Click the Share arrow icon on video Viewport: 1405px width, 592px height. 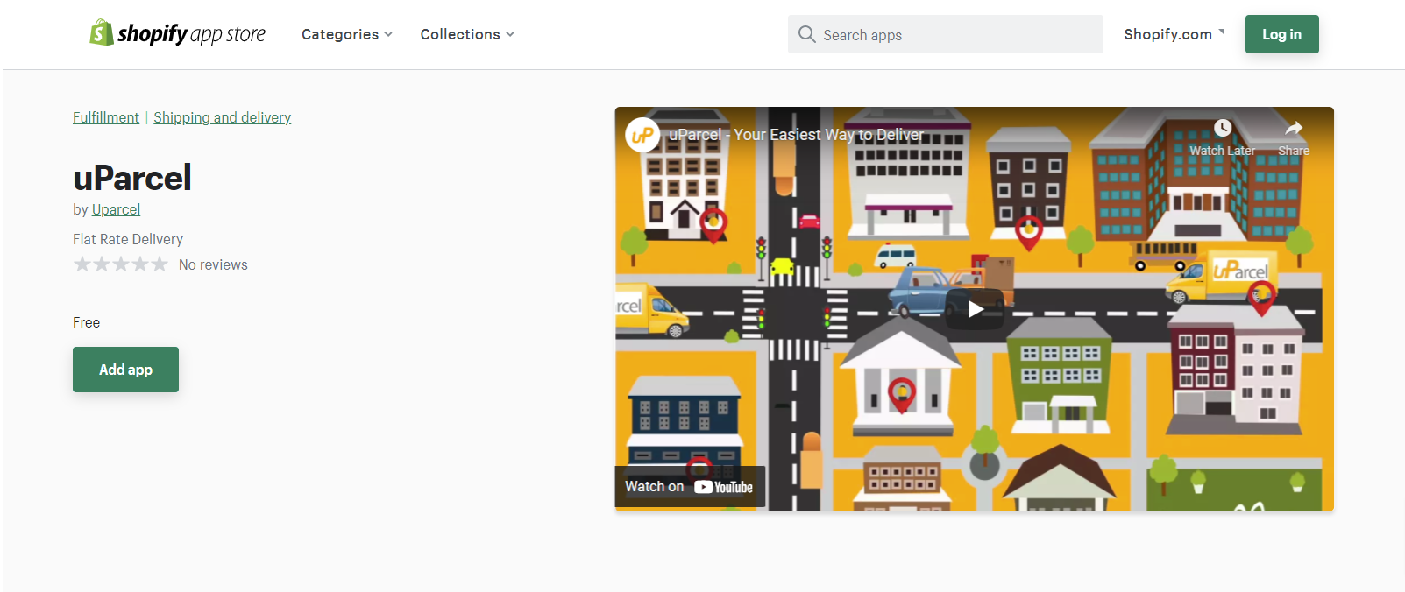tap(1293, 129)
